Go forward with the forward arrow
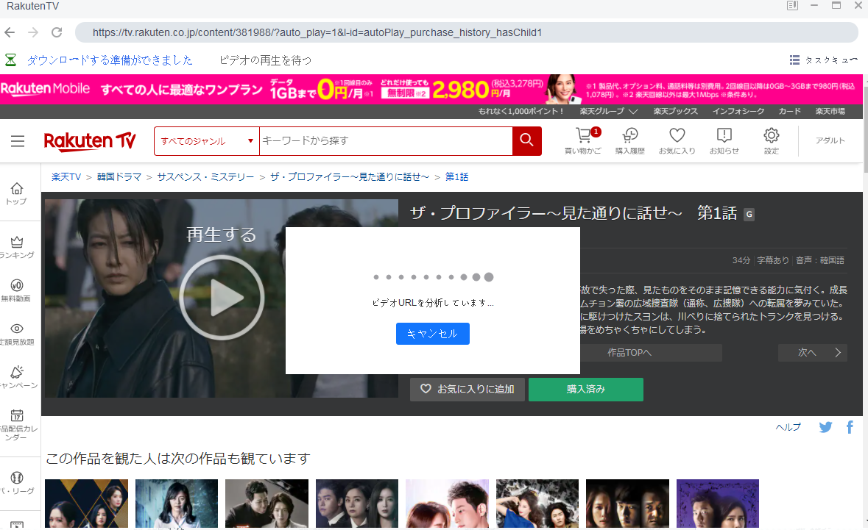The width and height of the screenshot is (868, 530). (33, 32)
